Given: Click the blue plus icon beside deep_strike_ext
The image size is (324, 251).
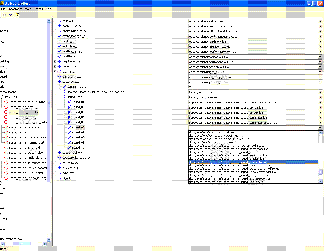Looking at the screenshot, I should coord(60,26).
